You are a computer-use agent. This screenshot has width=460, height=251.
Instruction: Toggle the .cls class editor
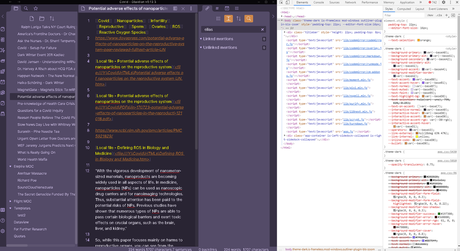click(x=439, y=15)
